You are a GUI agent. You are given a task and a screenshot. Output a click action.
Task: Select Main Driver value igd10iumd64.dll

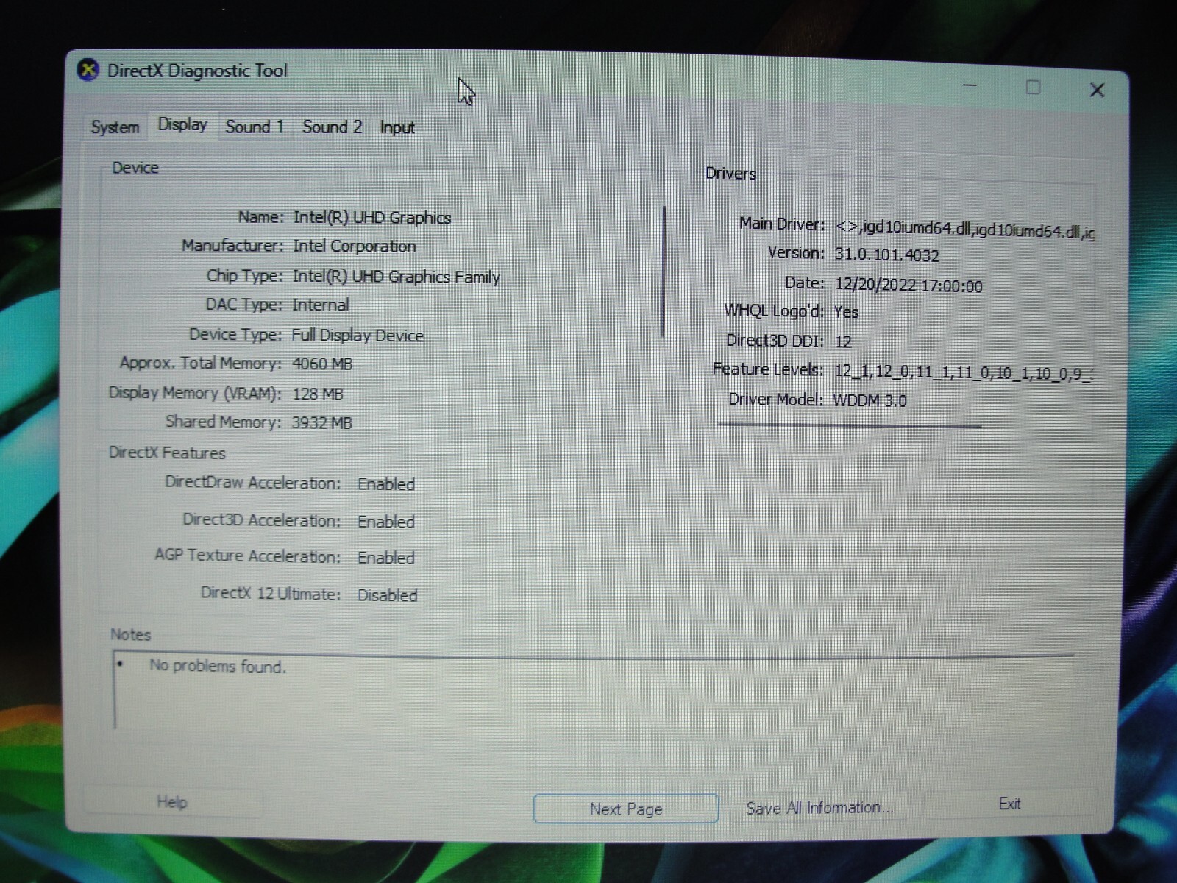[x=964, y=230]
